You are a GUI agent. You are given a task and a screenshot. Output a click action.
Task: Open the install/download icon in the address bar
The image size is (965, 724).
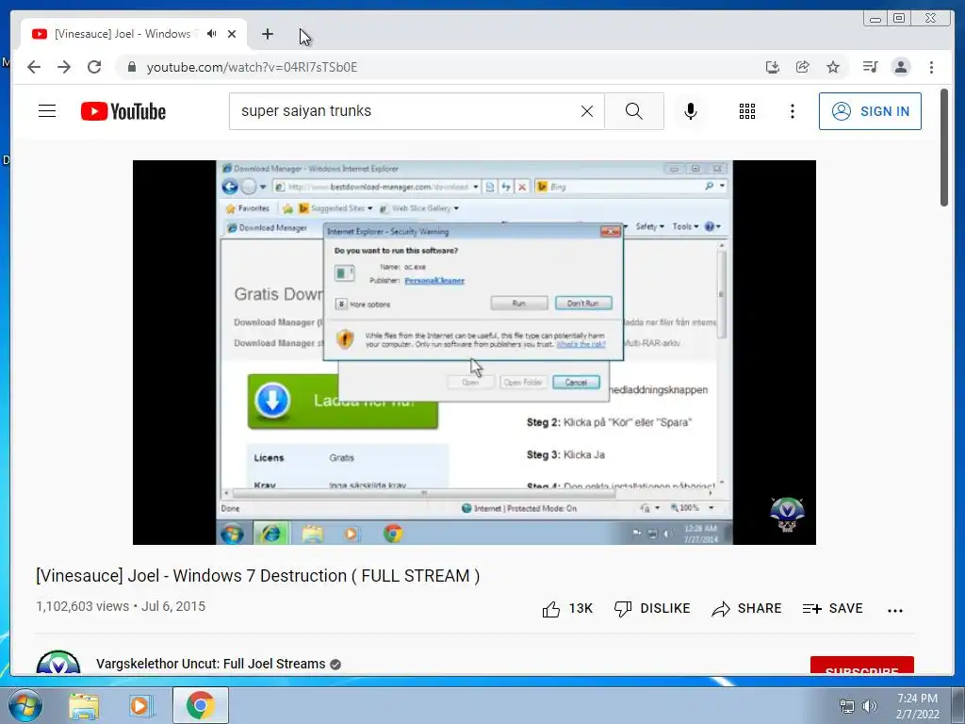(773, 67)
